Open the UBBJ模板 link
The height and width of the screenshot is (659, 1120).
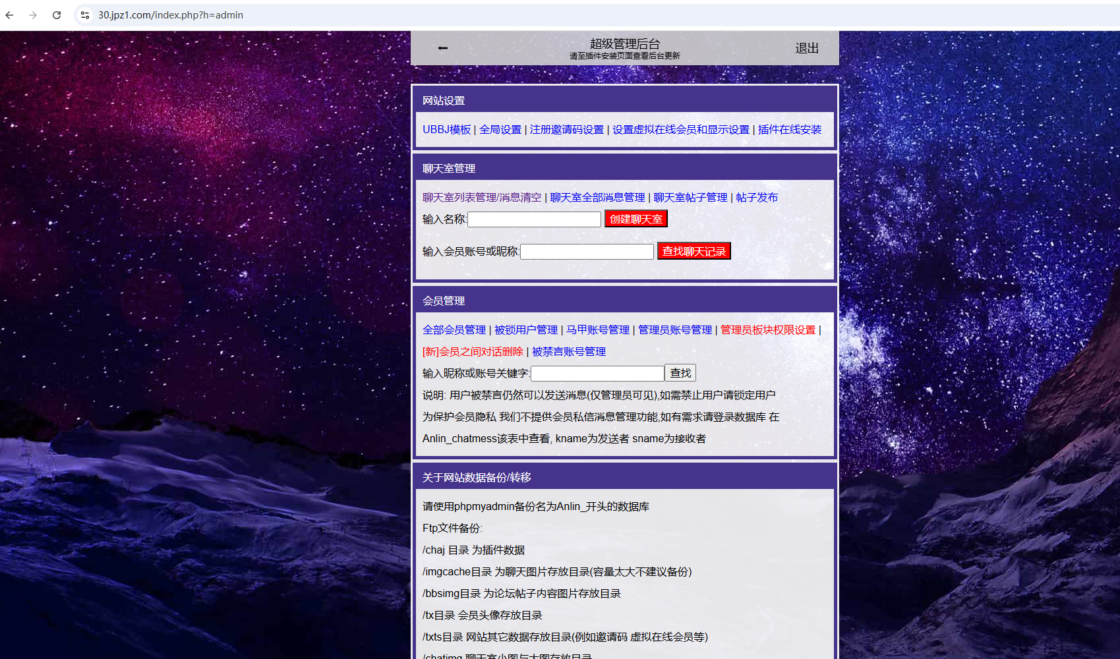[446, 130]
